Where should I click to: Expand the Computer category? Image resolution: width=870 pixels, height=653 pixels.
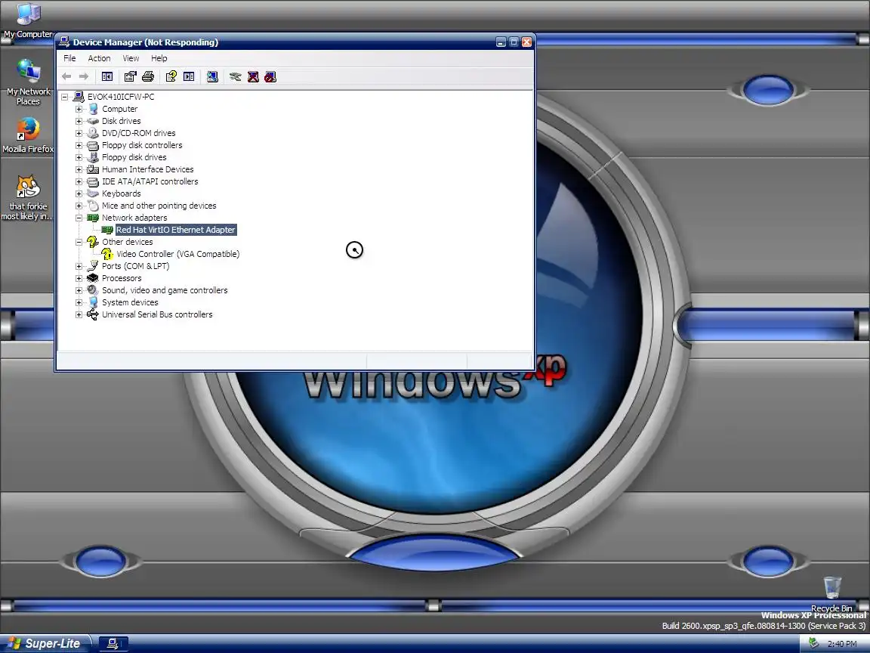[79, 109]
